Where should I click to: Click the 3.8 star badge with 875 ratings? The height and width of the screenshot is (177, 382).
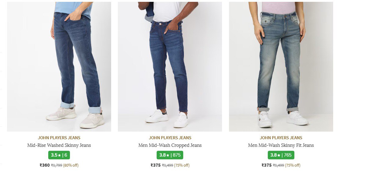click(x=170, y=155)
